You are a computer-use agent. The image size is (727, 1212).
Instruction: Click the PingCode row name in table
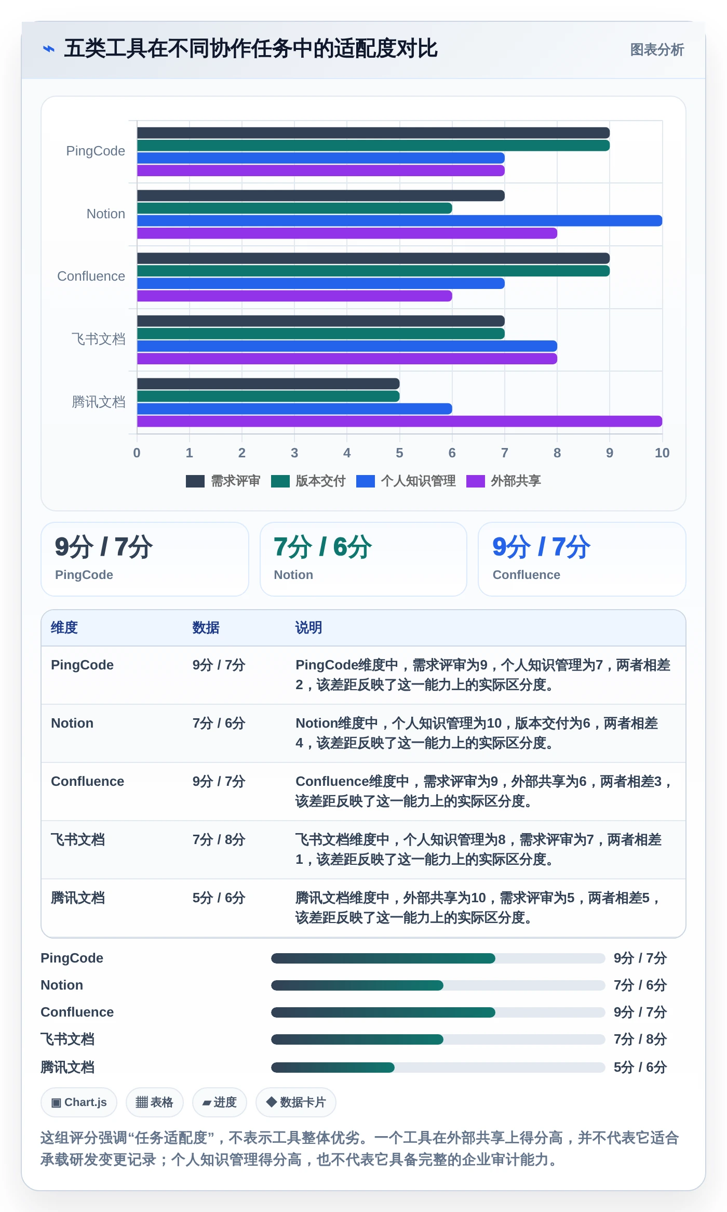click(83, 665)
